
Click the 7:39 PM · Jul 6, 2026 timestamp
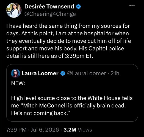(33, 130)
